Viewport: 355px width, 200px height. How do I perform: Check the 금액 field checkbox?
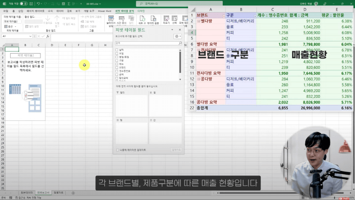(117, 74)
